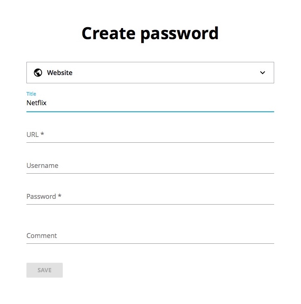Click the blue underline beneath the Title field

click(x=150, y=111)
